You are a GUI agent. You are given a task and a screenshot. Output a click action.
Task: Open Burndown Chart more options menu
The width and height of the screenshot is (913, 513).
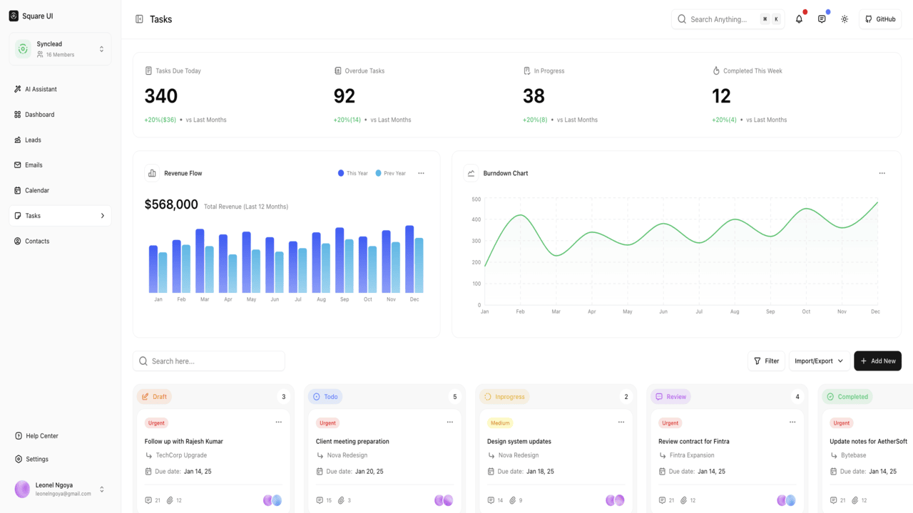tap(882, 173)
